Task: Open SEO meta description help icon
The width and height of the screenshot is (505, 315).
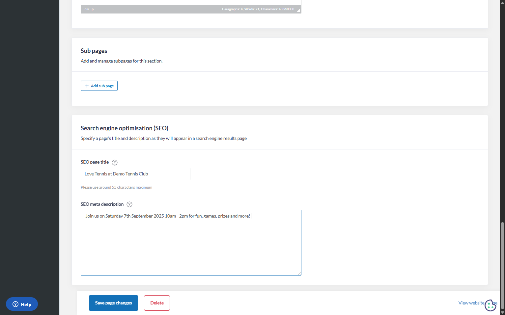Action: point(129,204)
